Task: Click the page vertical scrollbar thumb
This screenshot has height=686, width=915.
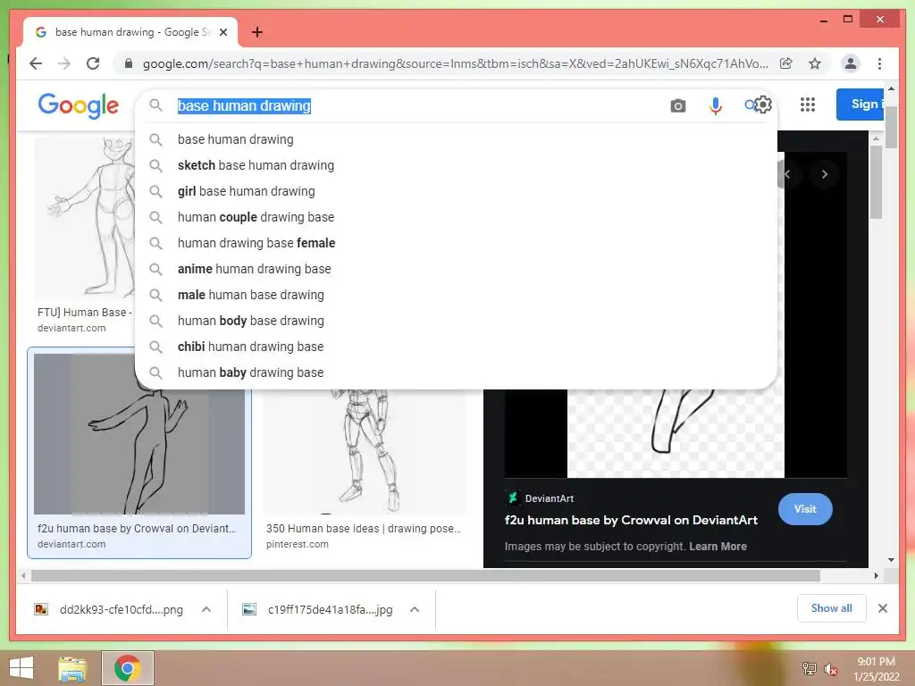Action: (891, 127)
